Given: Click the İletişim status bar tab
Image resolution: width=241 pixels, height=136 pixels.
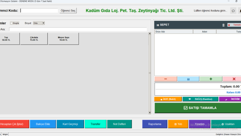Looking at the screenshot, I should [x=5, y=134].
